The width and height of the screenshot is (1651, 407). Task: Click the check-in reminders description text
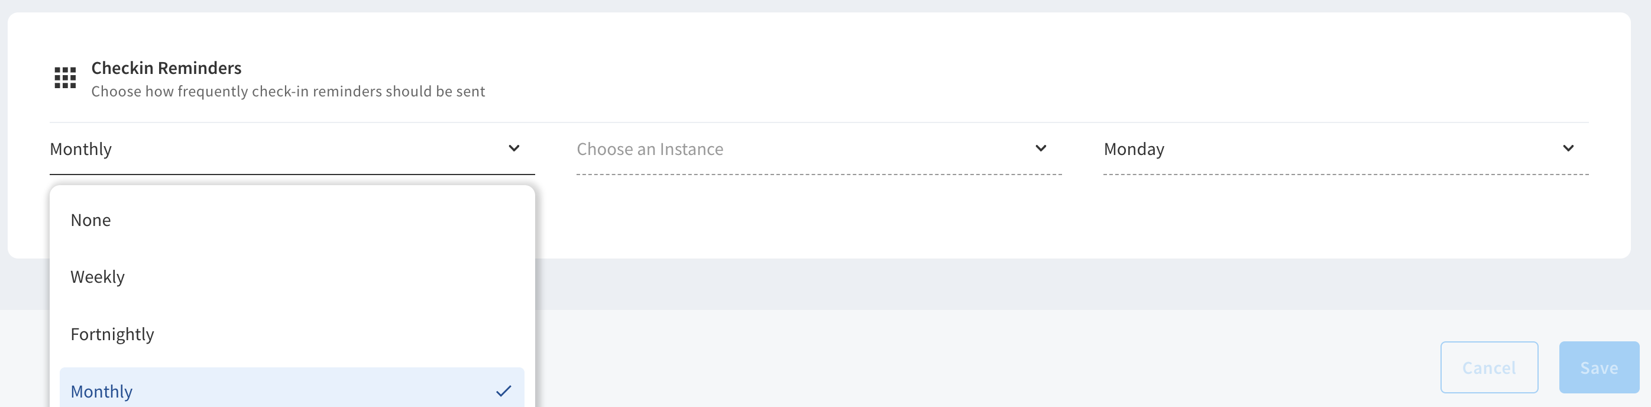[288, 91]
